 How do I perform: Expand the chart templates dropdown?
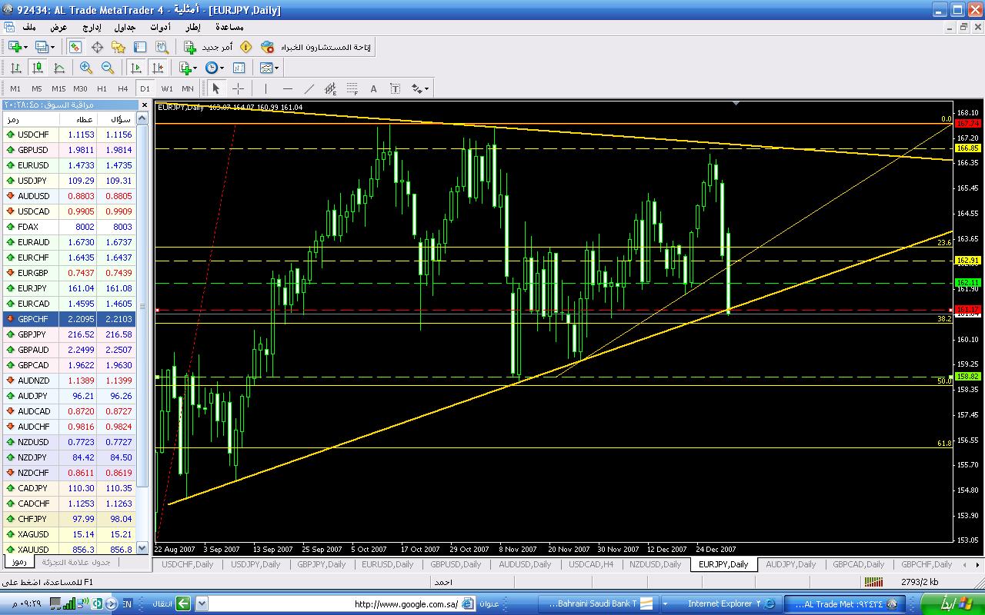pyautogui.click(x=269, y=68)
